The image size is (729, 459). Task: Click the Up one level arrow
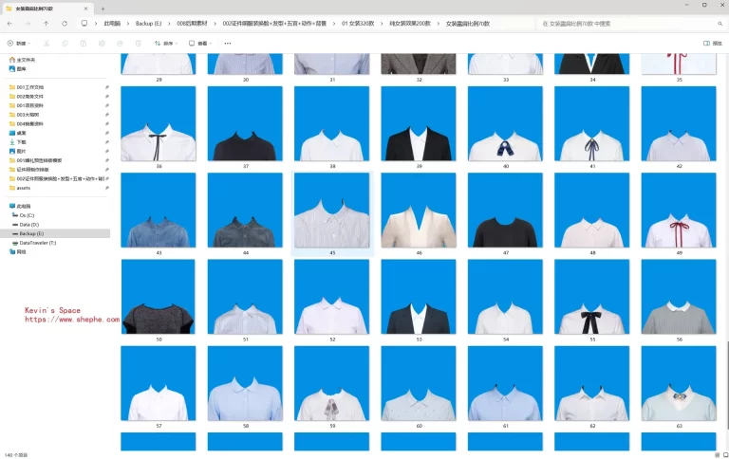(x=46, y=23)
